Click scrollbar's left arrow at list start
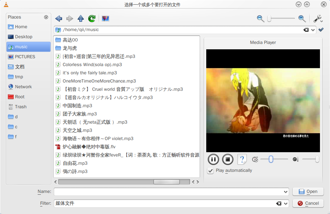 56,182
